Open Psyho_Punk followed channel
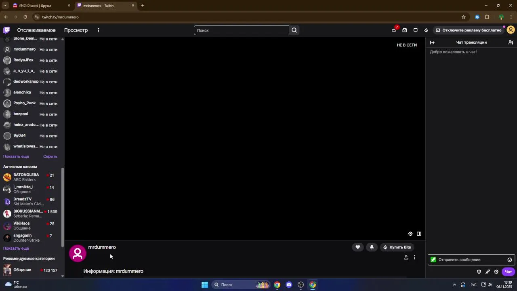The image size is (517, 291). (31, 103)
